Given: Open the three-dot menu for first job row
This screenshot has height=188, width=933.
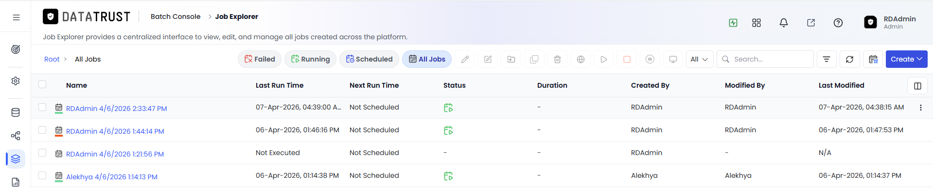Looking at the screenshot, I should [920, 108].
